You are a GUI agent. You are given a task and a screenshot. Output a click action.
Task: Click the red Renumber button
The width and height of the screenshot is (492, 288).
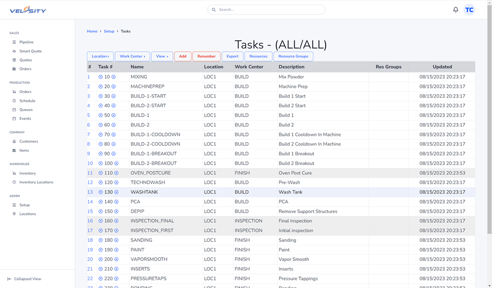[206, 56]
